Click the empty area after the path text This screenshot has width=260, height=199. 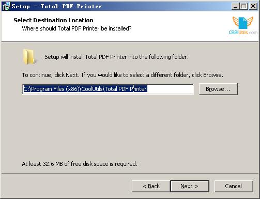click(x=170, y=89)
